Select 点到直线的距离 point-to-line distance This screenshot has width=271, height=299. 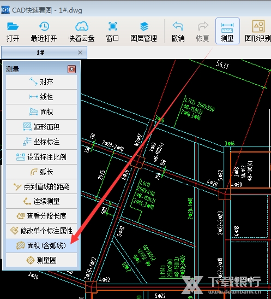pos(41,186)
